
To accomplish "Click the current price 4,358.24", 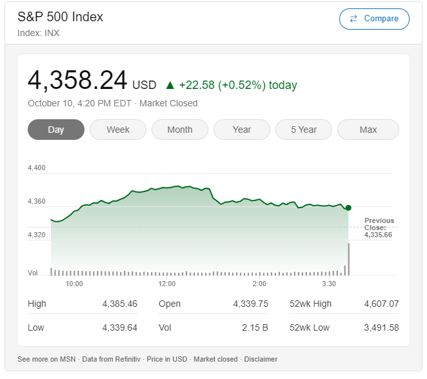I will coord(77,81).
